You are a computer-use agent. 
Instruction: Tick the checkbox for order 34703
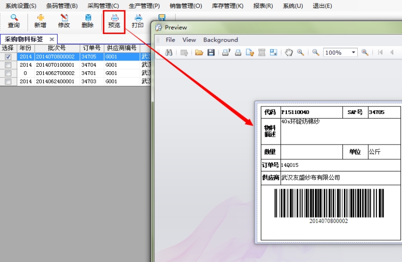[8, 81]
